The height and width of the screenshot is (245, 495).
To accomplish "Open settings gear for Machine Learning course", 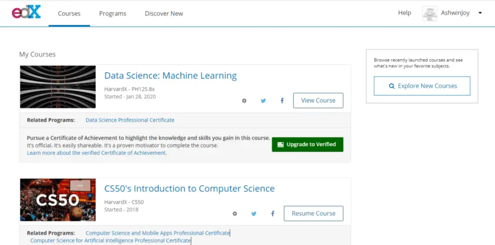I will click(x=244, y=101).
